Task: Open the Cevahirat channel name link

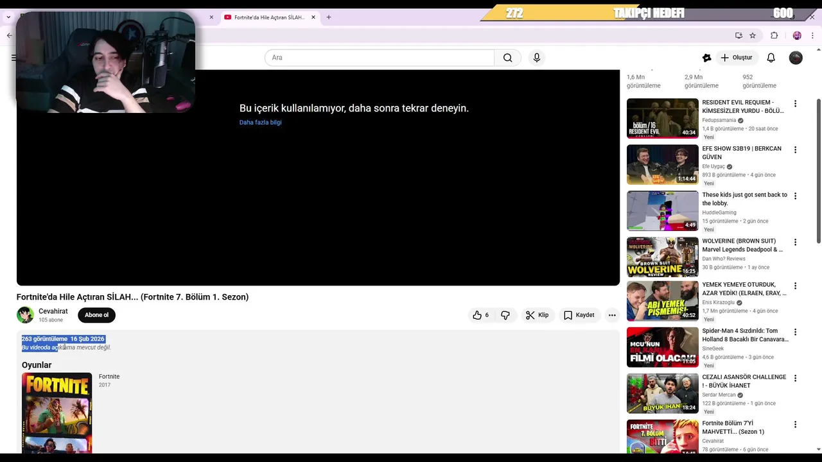Action: (53, 311)
